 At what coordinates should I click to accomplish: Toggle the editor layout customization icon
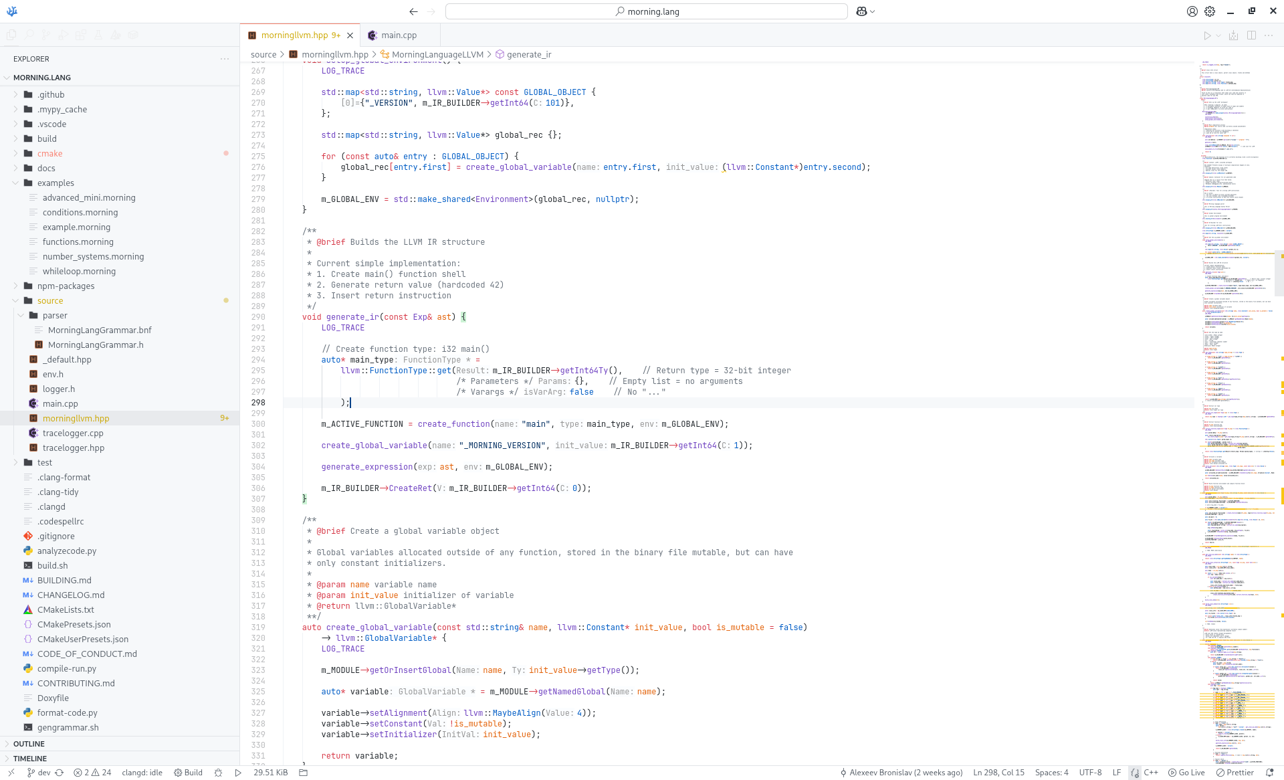point(1233,35)
